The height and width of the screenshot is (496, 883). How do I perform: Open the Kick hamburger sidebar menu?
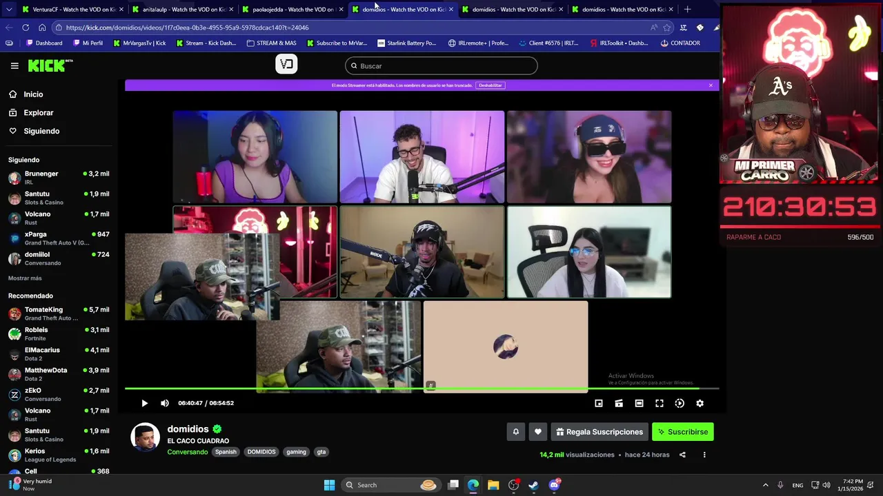[x=14, y=65]
